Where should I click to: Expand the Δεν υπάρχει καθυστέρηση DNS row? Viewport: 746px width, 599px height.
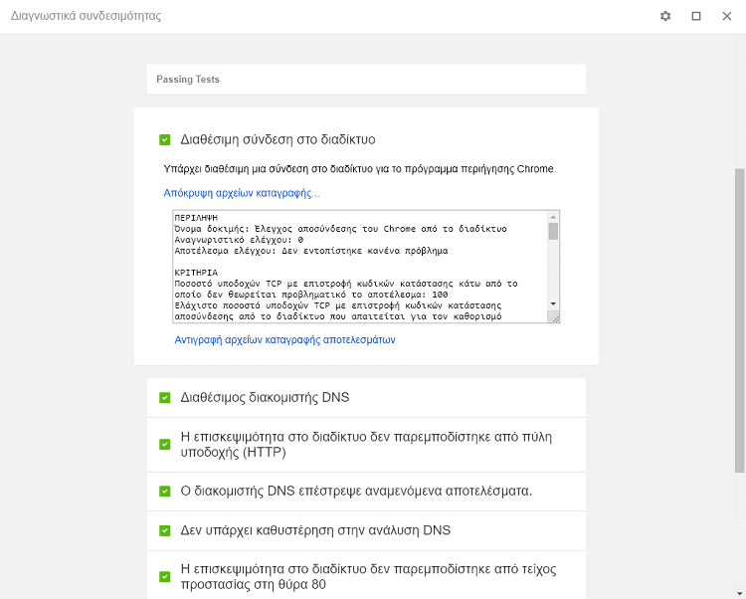click(366, 531)
